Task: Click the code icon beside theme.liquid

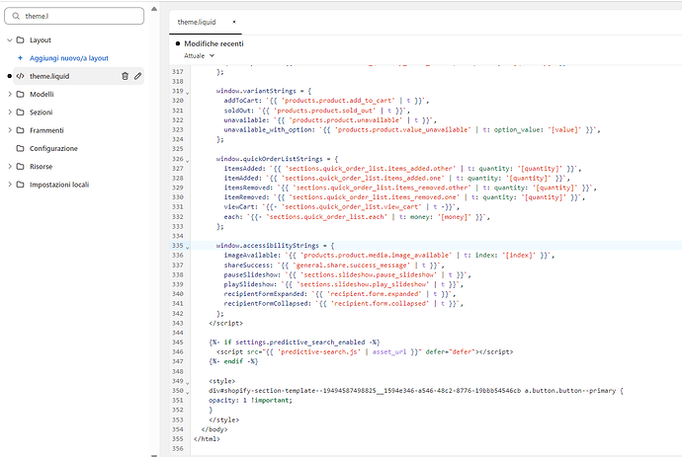Action: tap(20, 76)
